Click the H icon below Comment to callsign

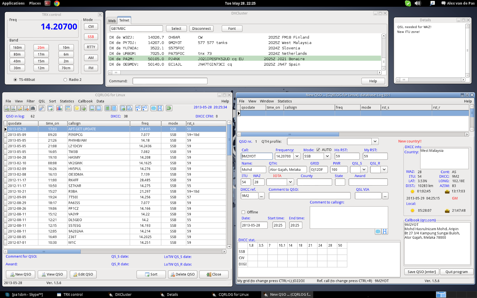385,232
